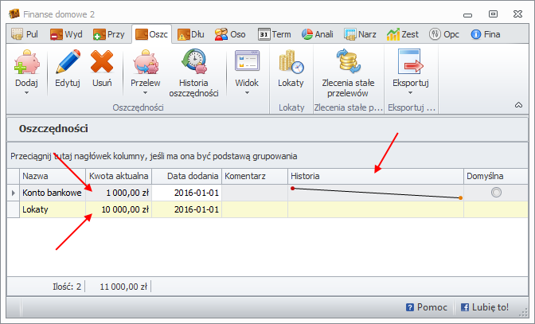
Task: Open Historia oszczędności from the ribbon
Action: (193, 62)
